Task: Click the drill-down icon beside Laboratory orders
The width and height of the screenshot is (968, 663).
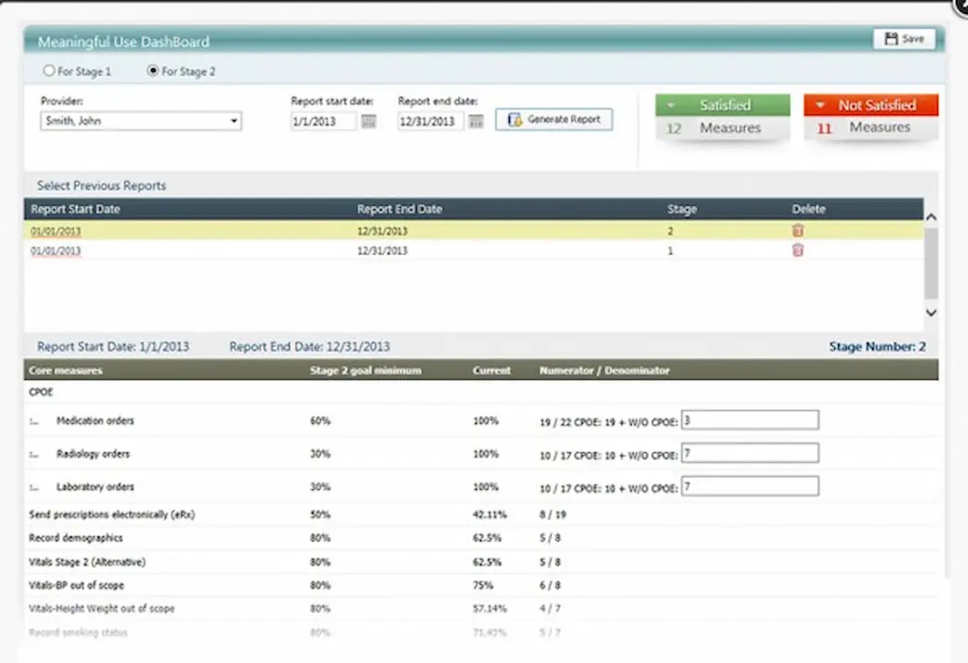Action: [x=34, y=487]
